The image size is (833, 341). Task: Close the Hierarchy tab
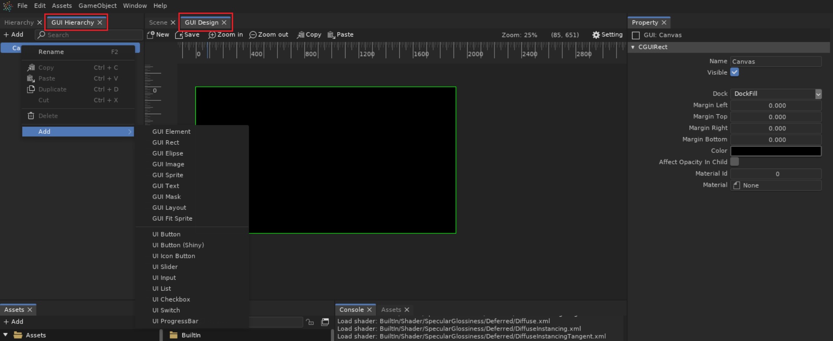[x=40, y=23]
